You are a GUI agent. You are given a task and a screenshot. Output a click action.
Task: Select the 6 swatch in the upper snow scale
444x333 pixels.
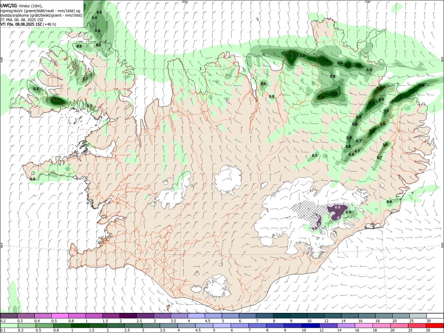pyautogui.click(x=248, y=316)
